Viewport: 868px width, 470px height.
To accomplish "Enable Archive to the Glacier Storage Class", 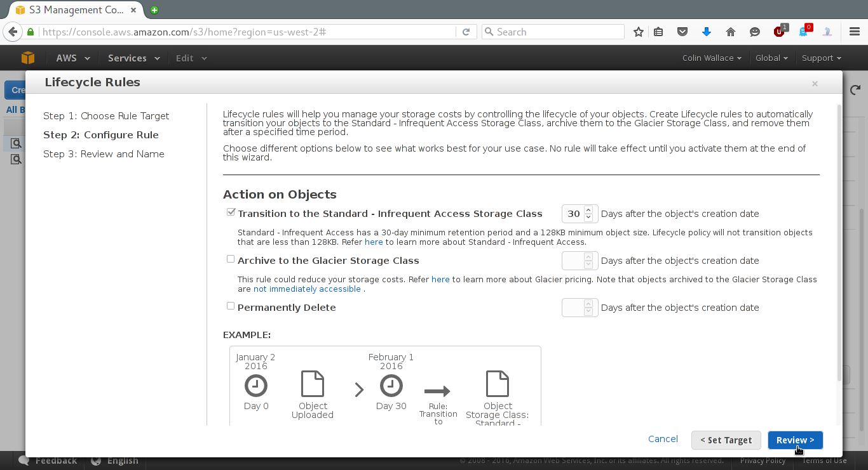I will pos(231,259).
